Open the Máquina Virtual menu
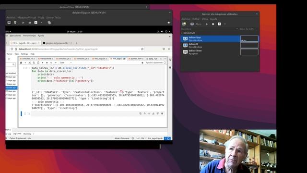Viewport: 307px width, 173px height. (27, 17)
